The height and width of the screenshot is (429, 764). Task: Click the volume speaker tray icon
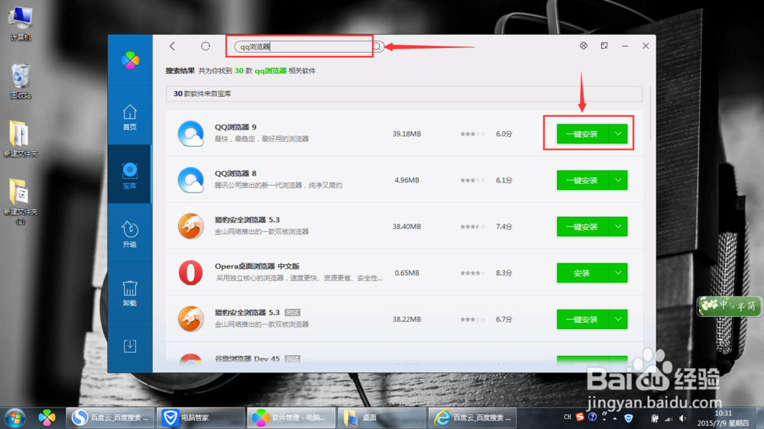click(x=682, y=418)
